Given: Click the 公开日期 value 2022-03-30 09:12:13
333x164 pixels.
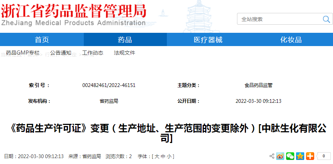Looking at the screenshot, I should [258, 101].
